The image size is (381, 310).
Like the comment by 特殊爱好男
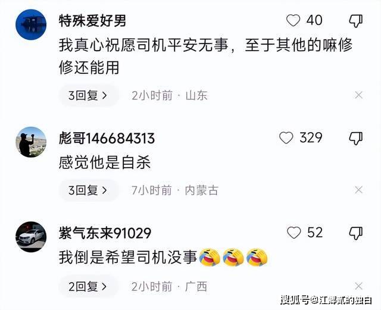click(x=293, y=20)
